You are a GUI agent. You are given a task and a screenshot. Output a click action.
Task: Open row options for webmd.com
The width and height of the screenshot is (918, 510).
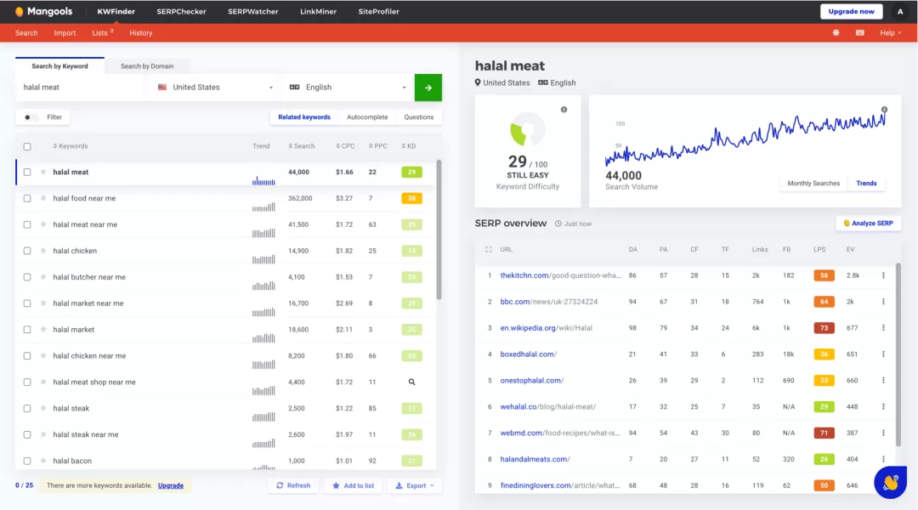click(x=883, y=433)
